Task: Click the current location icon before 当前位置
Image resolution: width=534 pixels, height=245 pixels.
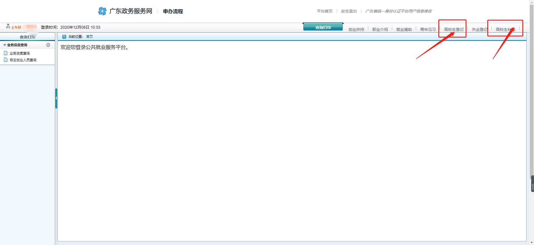Action: coord(64,37)
